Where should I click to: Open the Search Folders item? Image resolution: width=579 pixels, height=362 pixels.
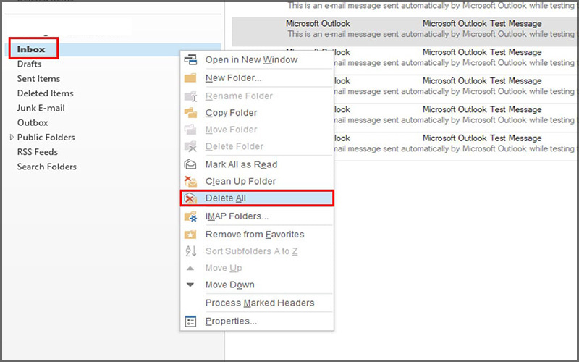(x=46, y=167)
